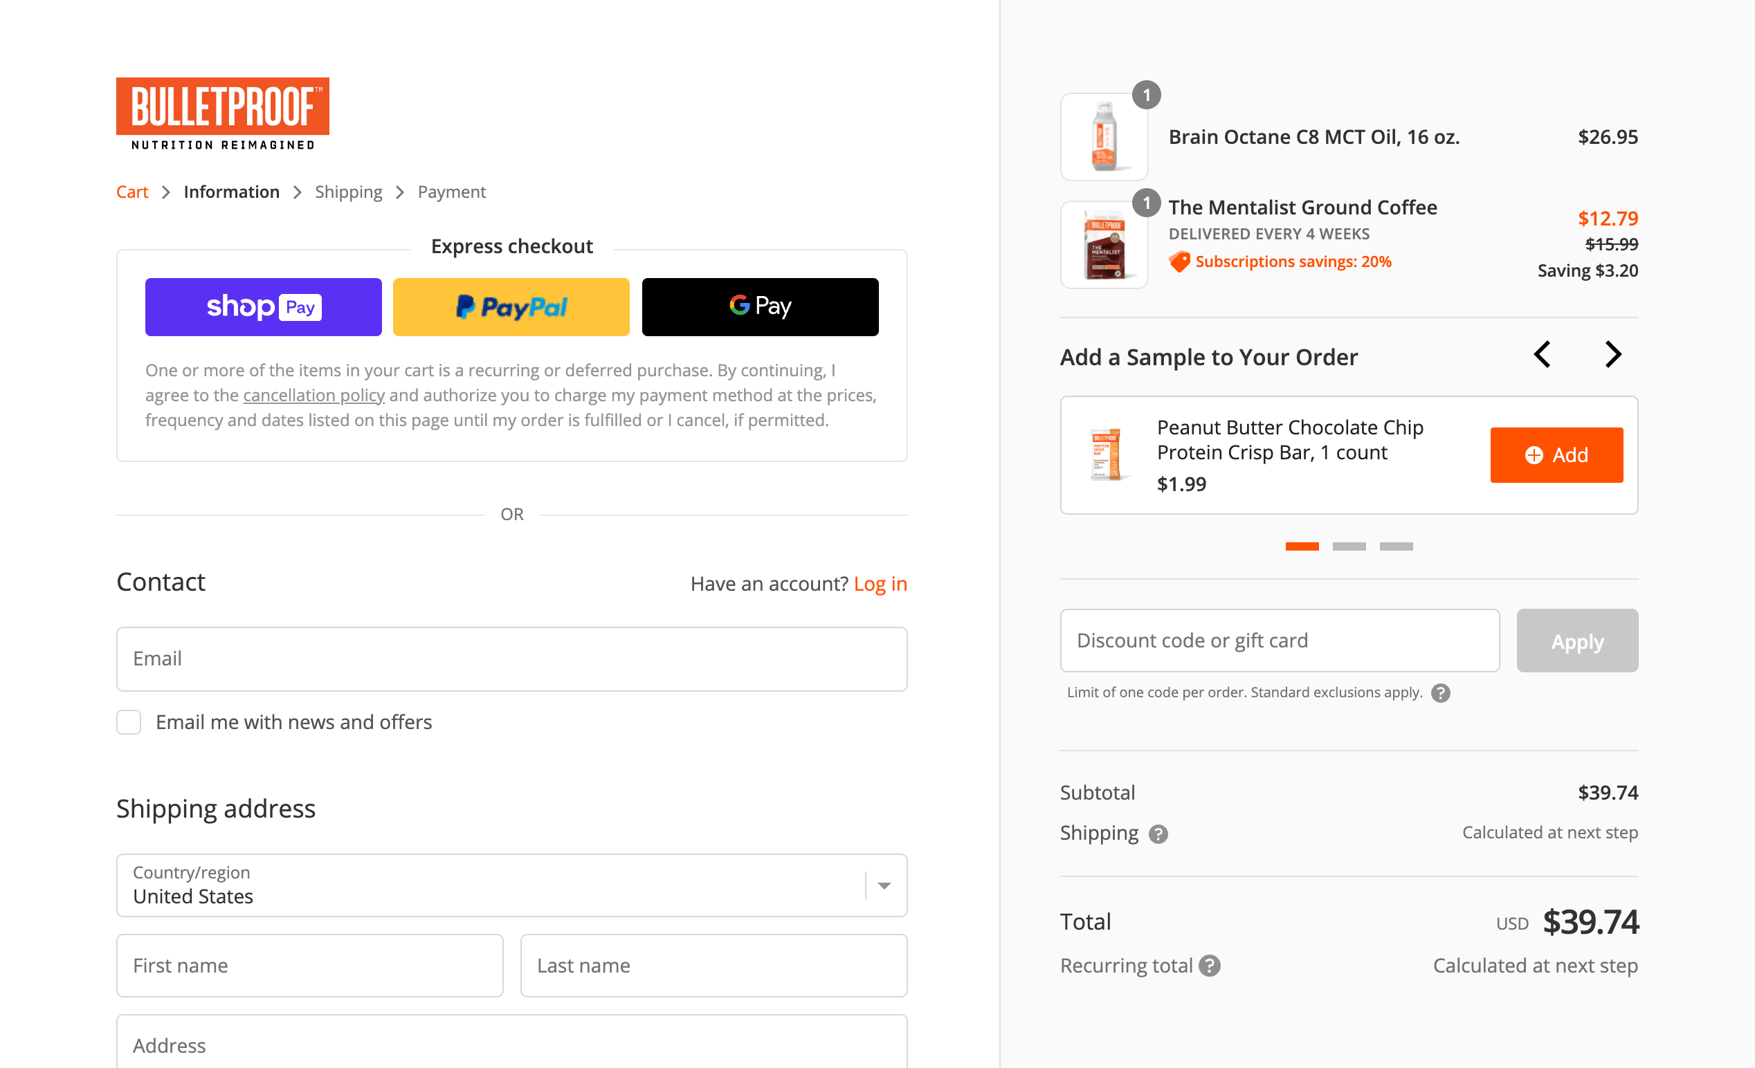Open help icon for discount code limits

pyautogui.click(x=1440, y=693)
